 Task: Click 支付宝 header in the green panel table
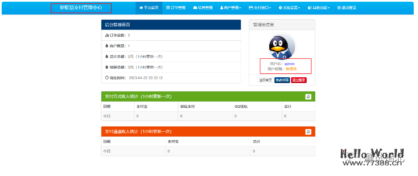coord(142,106)
